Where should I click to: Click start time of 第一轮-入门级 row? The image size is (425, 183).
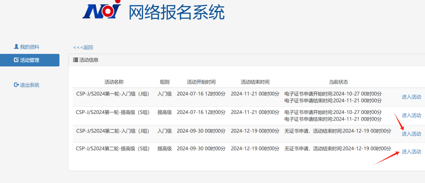point(201,94)
